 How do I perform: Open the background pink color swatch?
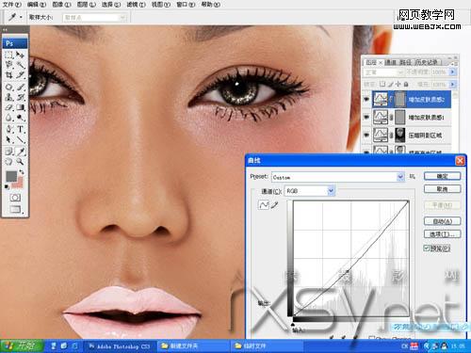(20, 184)
